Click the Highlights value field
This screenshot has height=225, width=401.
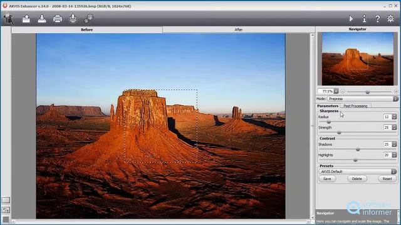click(x=387, y=155)
